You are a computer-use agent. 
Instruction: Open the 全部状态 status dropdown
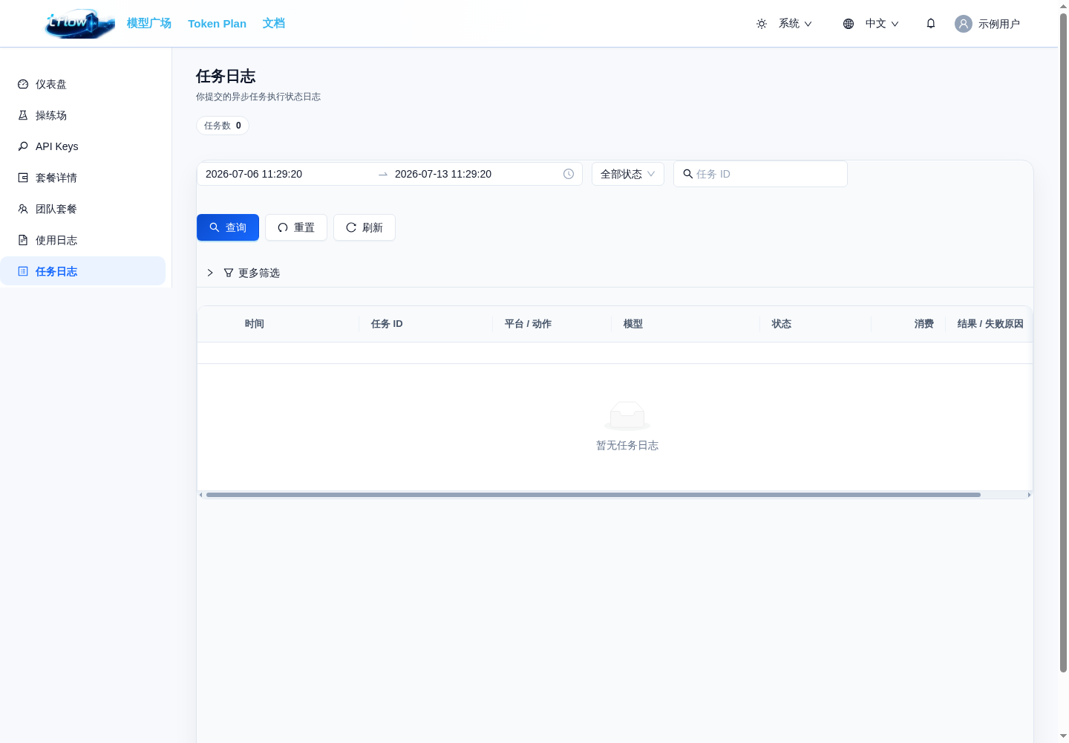(628, 174)
